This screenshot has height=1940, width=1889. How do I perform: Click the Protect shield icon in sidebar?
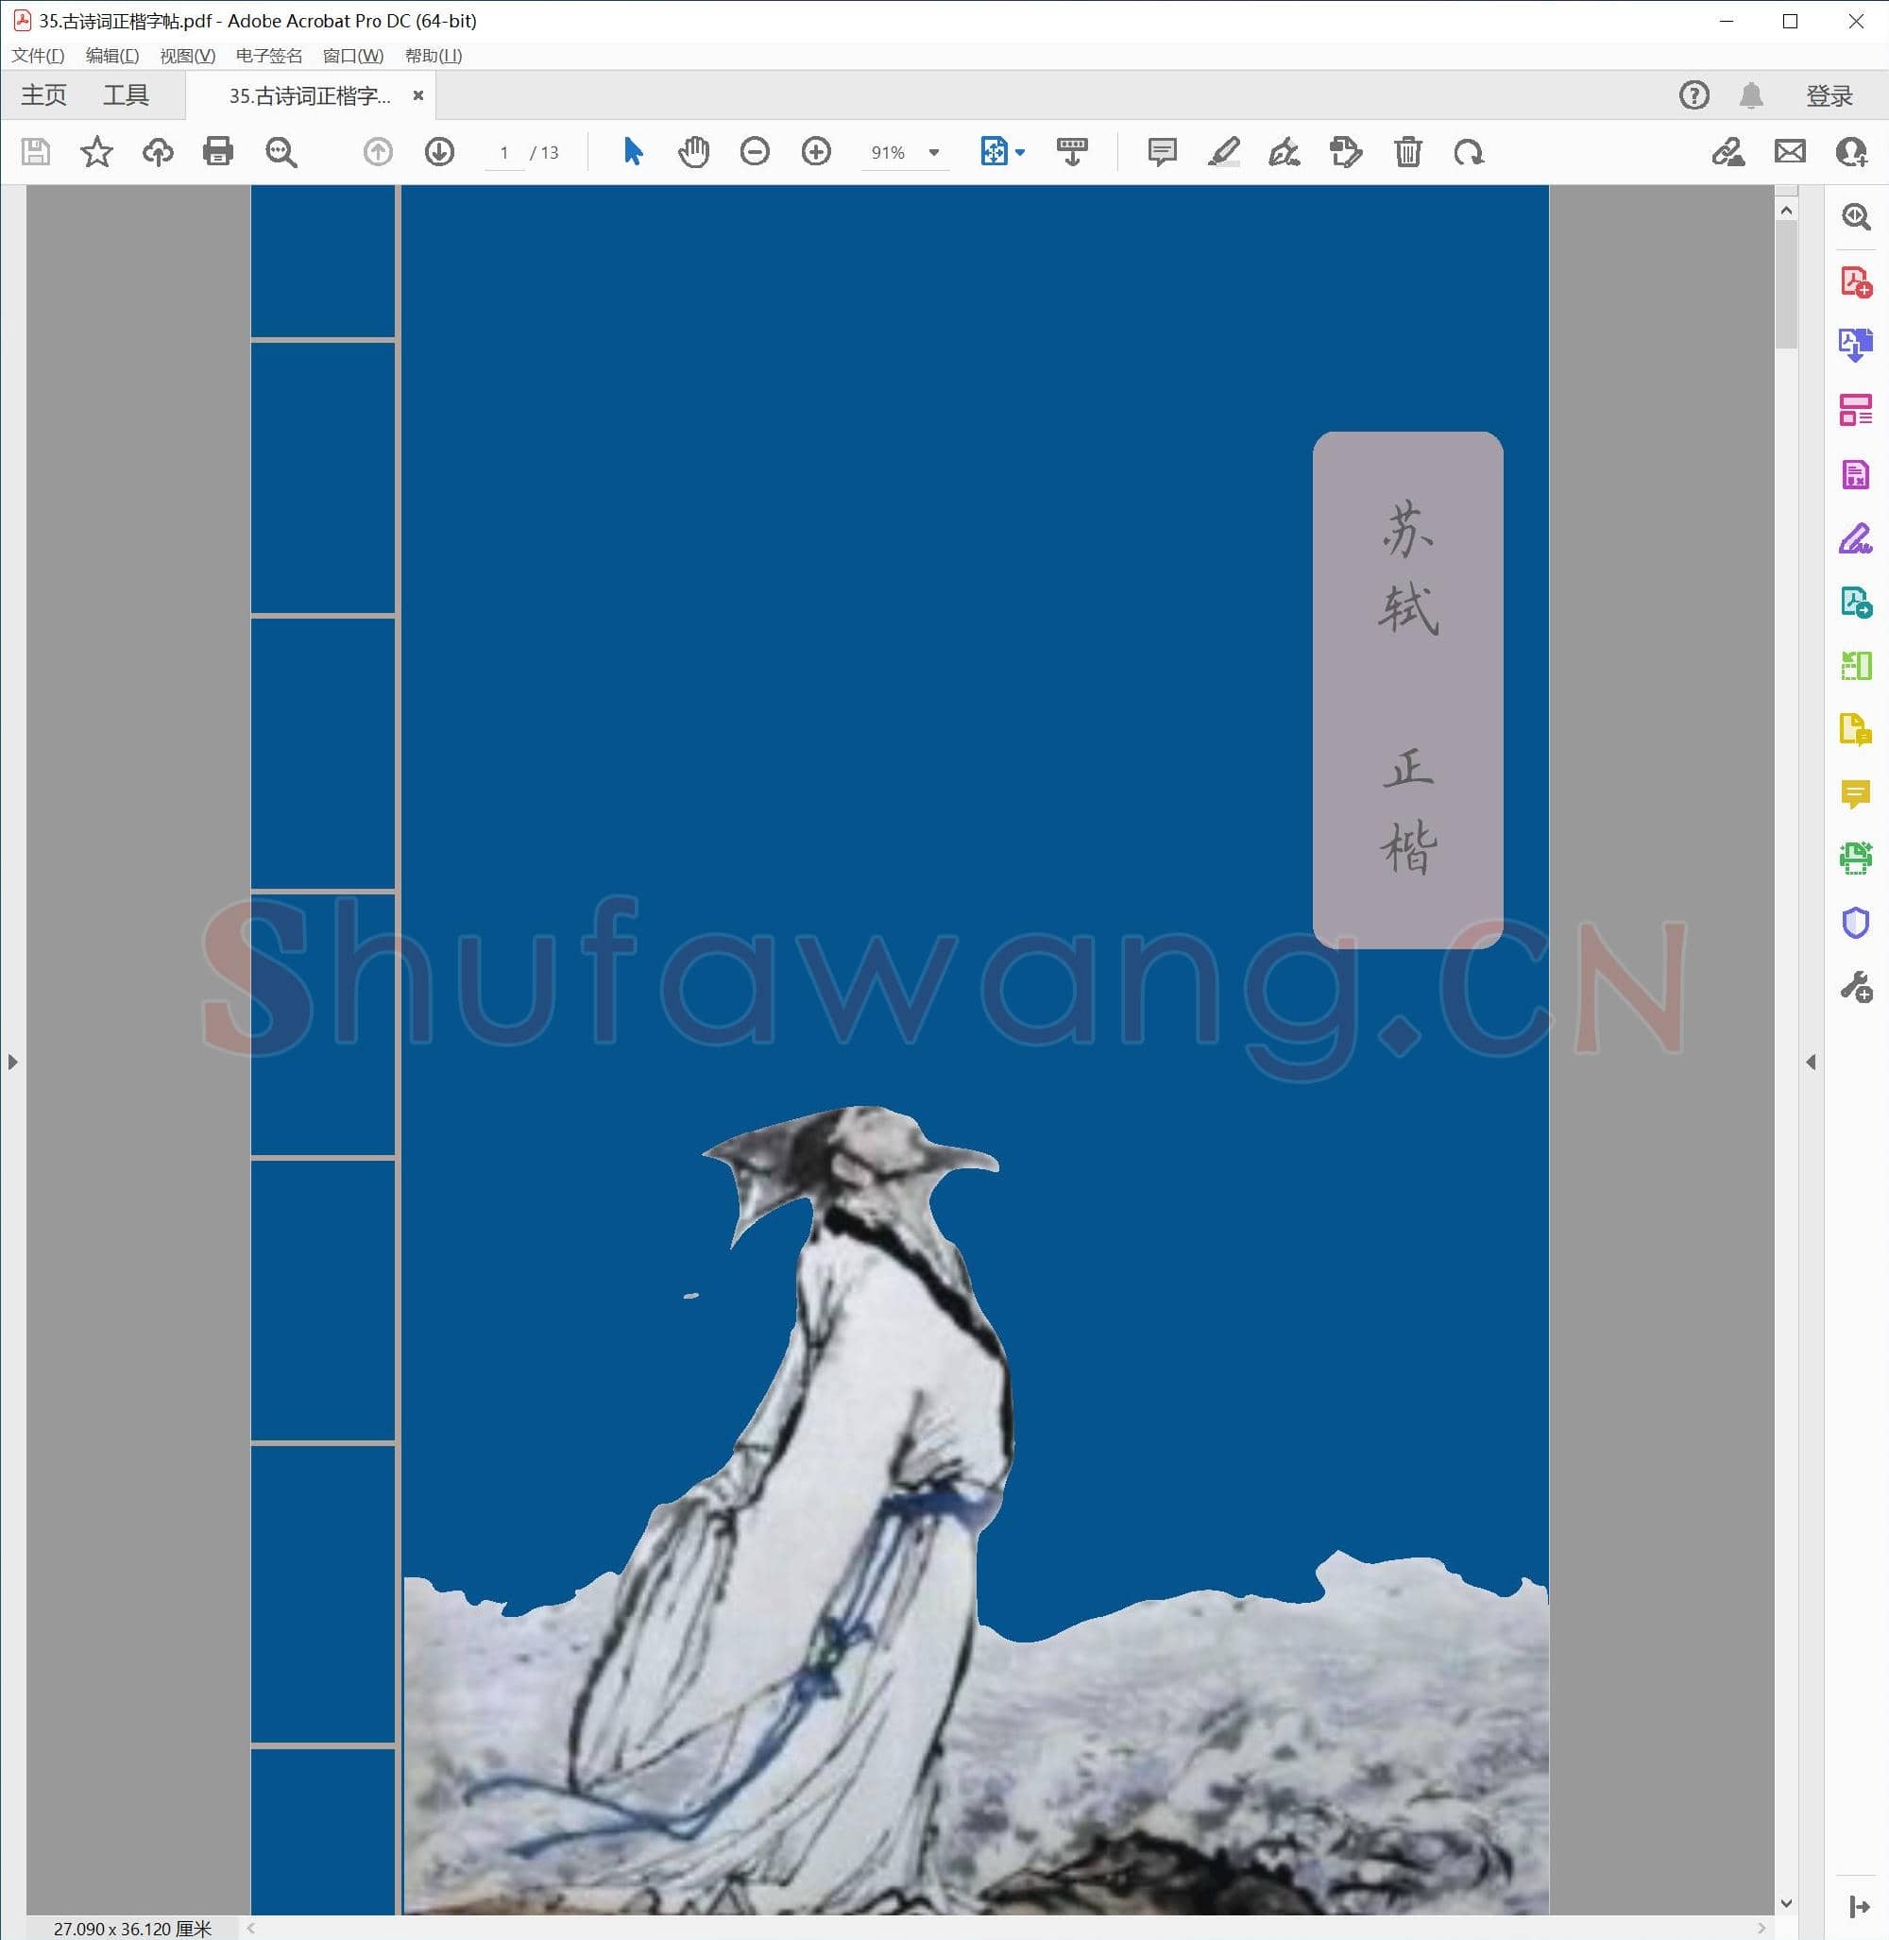pyautogui.click(x=1854, y=925)
